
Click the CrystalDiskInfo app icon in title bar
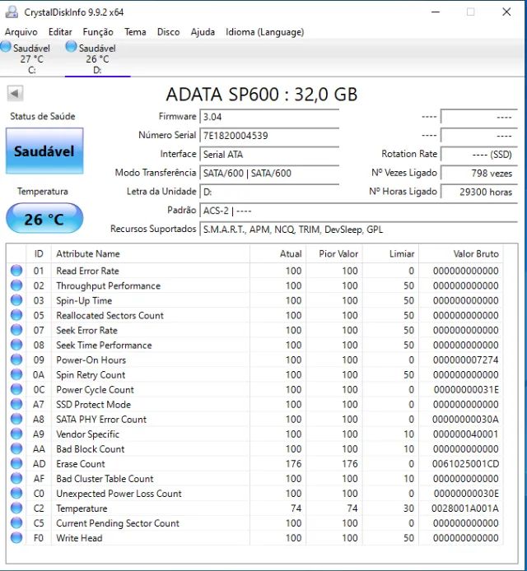tap(12, 12)
